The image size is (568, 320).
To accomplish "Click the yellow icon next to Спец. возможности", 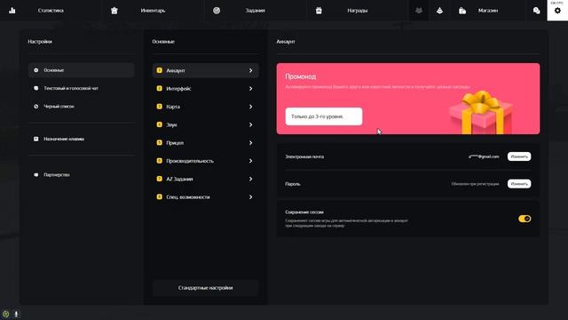I will point(160,196).
